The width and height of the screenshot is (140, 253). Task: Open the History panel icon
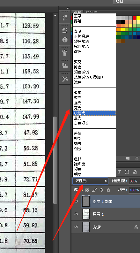(65, 18)
